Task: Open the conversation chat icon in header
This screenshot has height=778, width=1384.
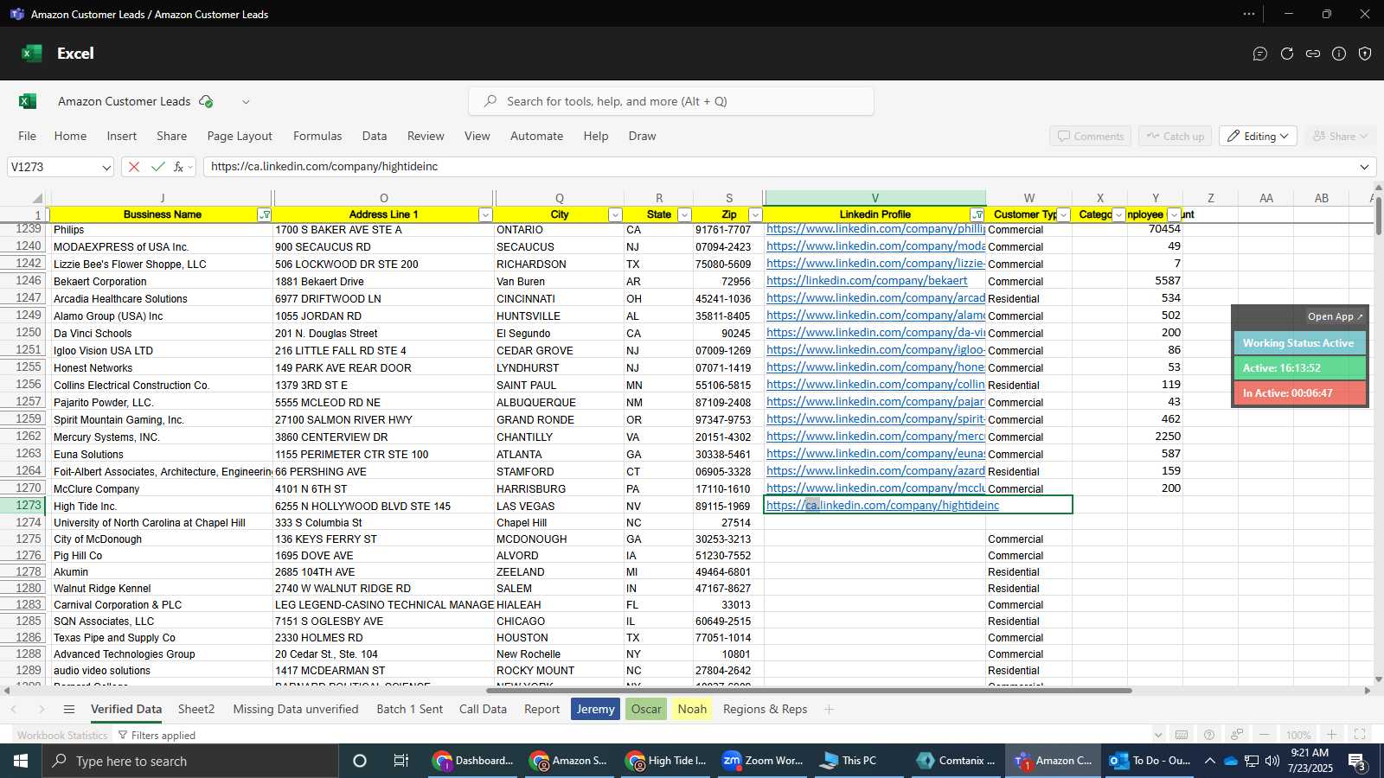Action: point(1260,54)
